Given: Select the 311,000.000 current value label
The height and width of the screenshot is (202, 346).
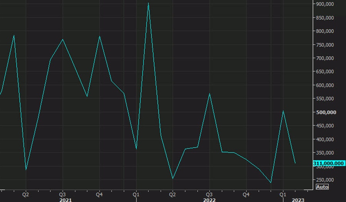Looking at the screenshot, I should [x=329, y=164].
